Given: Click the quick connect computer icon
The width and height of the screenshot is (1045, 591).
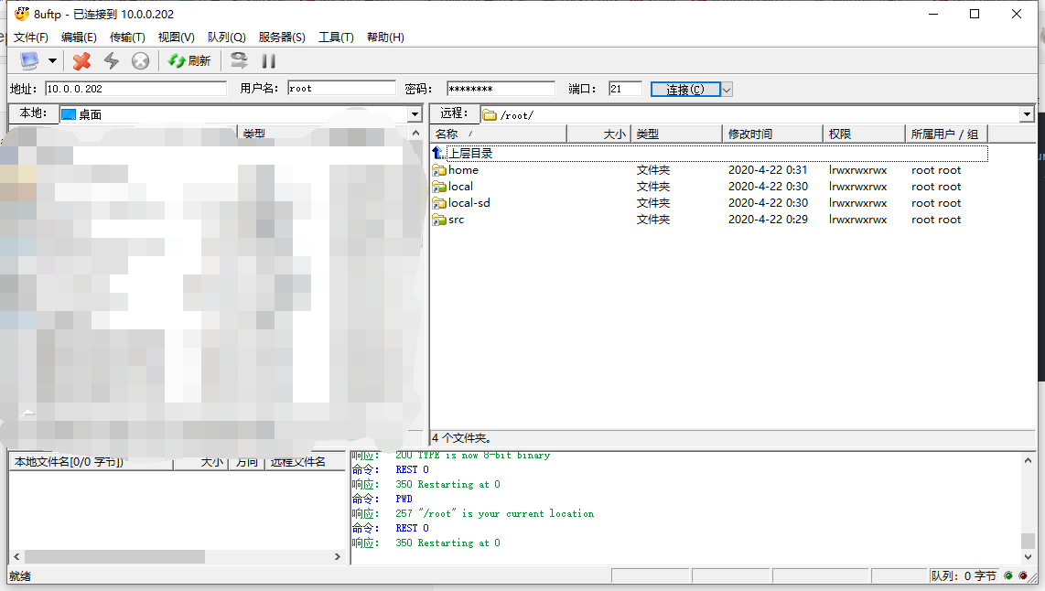Looking at the screenshot, I should (x=30, y=60).
